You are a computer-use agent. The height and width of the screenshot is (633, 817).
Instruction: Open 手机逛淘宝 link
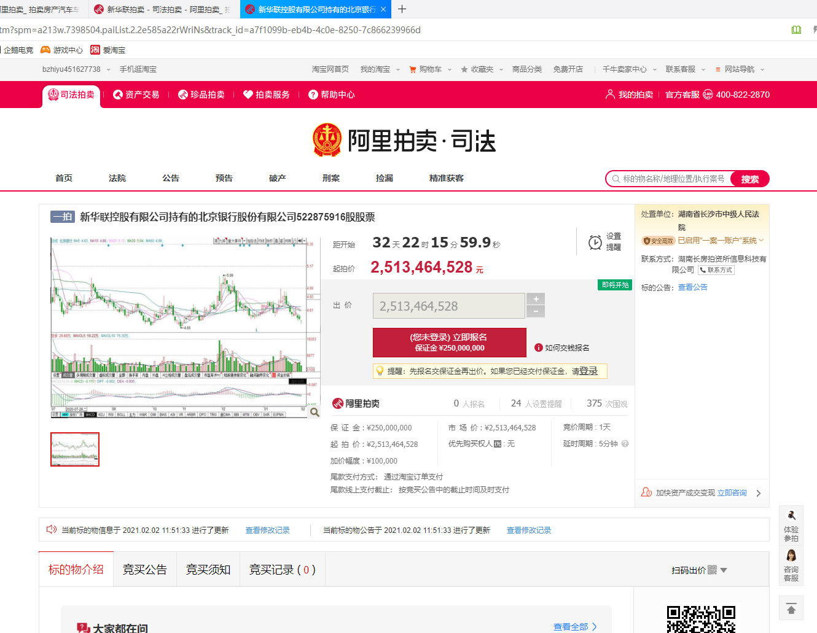coord(138,69)
